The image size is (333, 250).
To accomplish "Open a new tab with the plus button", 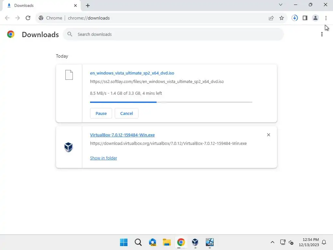I will coord(88,6).
